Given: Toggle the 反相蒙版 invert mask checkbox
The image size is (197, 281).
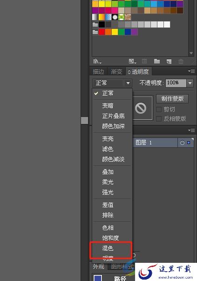Looking at the screenshot, I should tap(159, 119).
